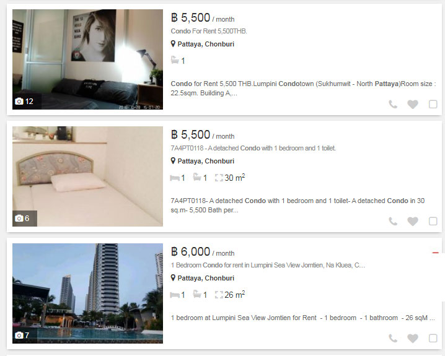
Task: Click camera icon showing 6 photos
Action: [19, 219]
